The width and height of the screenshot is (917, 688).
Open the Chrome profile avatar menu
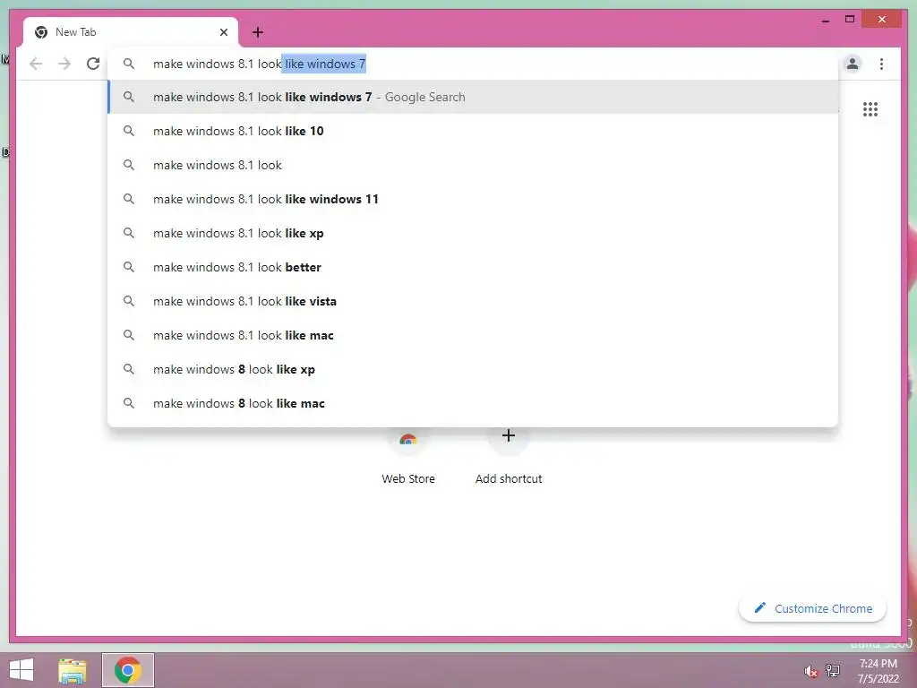click(853, 64)
